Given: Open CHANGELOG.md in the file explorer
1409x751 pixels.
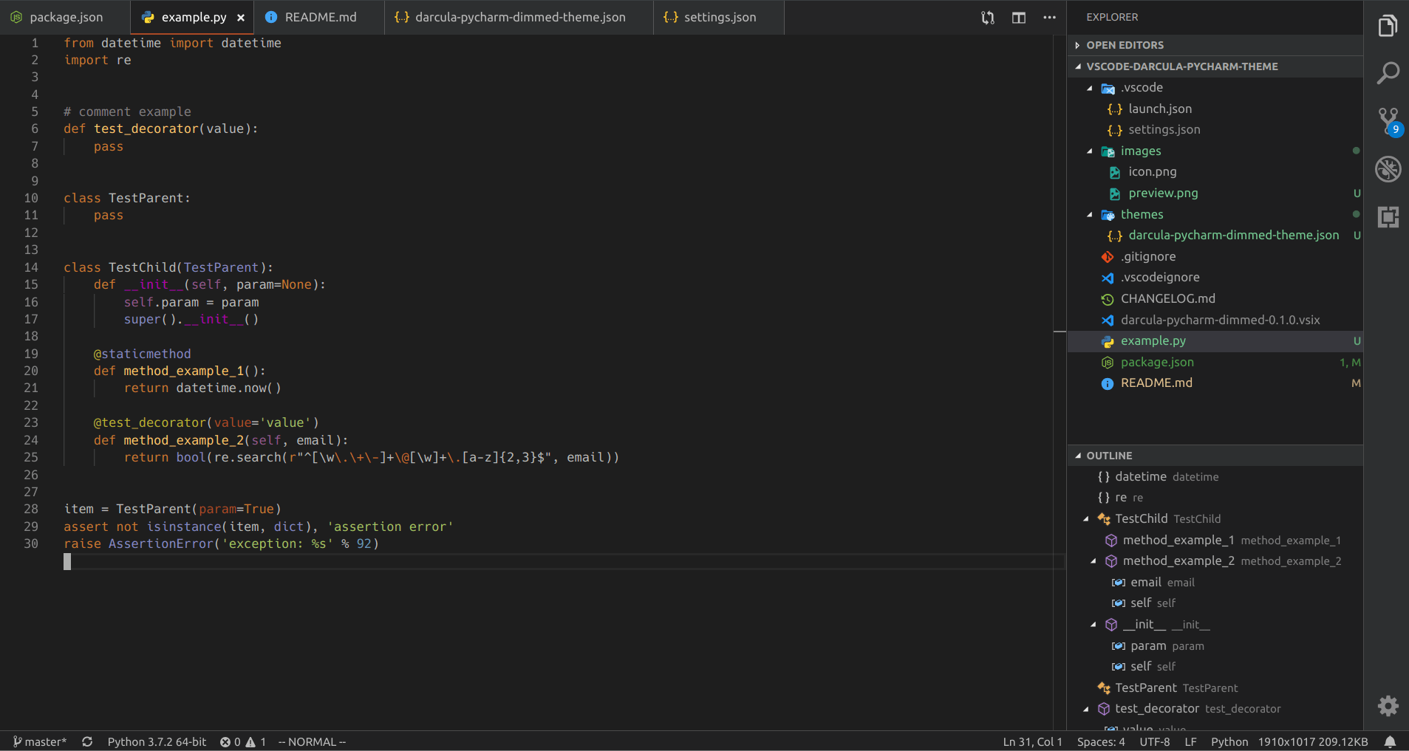Looking at the screenshot, I should click(1167, 299).
